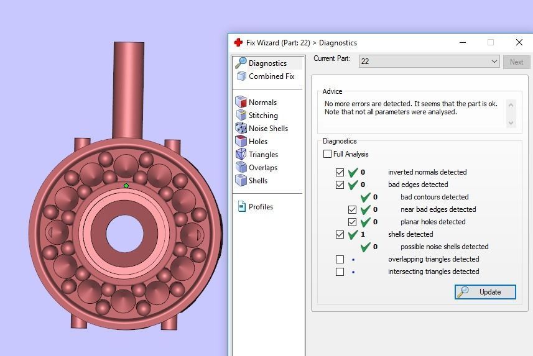This screenshot has height=356, width=533.
Task: Open the Current Part dropdown
Action: [x=429, y=62]
